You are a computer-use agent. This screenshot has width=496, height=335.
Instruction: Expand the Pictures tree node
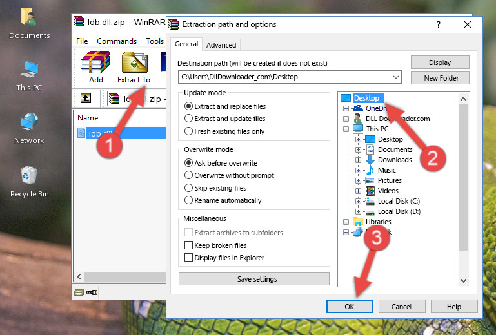[358, 181]
